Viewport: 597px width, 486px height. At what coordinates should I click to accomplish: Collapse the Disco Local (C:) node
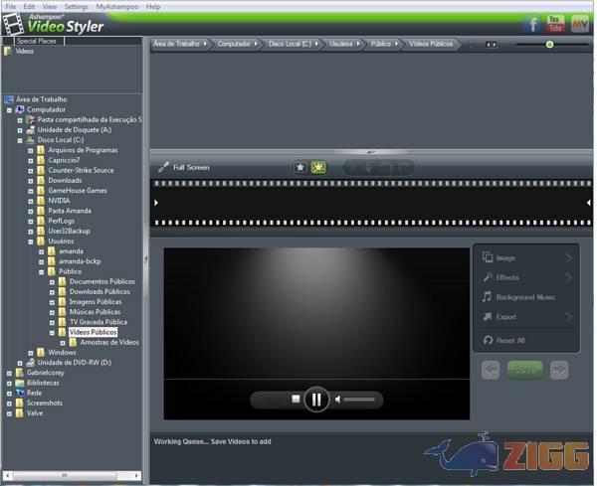click(20, 140)
